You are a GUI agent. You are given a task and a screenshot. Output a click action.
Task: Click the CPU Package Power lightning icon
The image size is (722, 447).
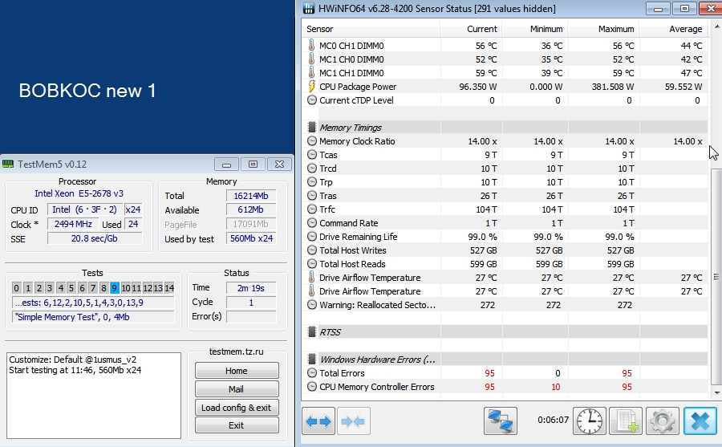[312, 87]
